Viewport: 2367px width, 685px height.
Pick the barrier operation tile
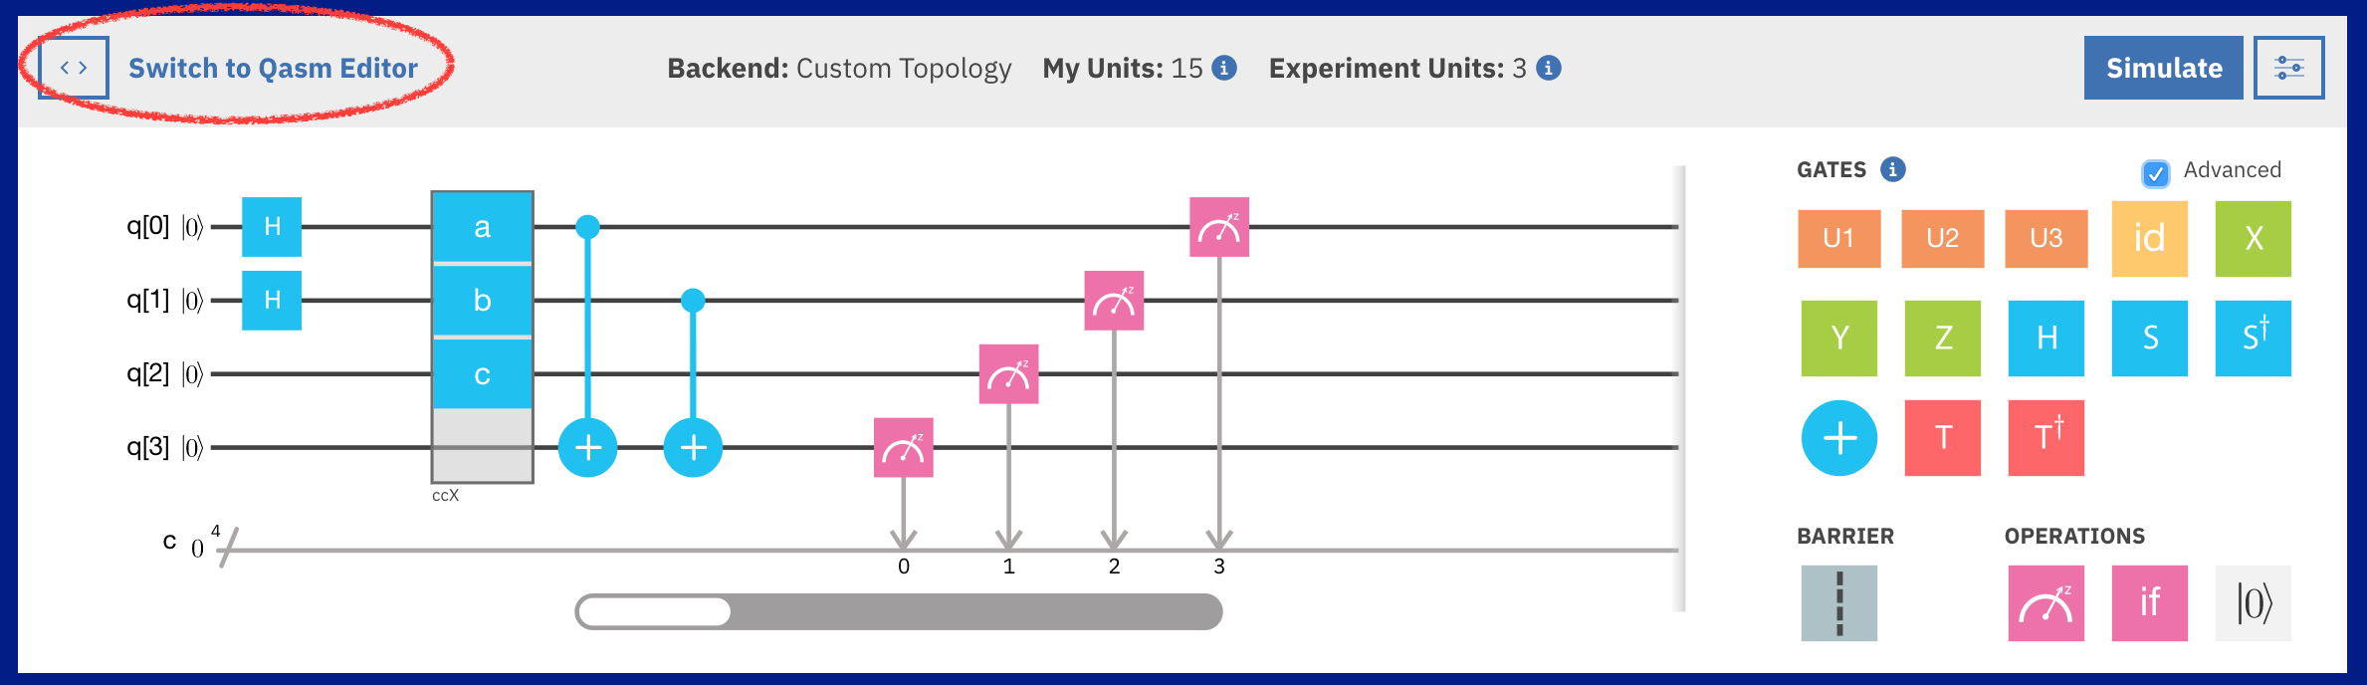pos(1838,602)
